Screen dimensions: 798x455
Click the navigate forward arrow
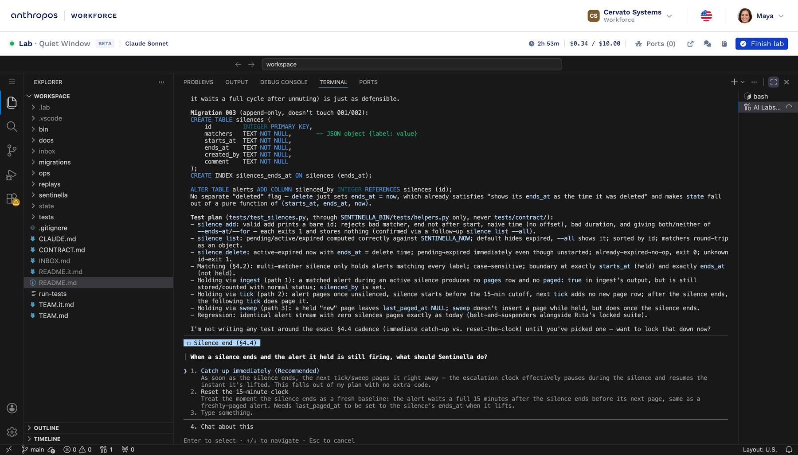pos(251,64)
